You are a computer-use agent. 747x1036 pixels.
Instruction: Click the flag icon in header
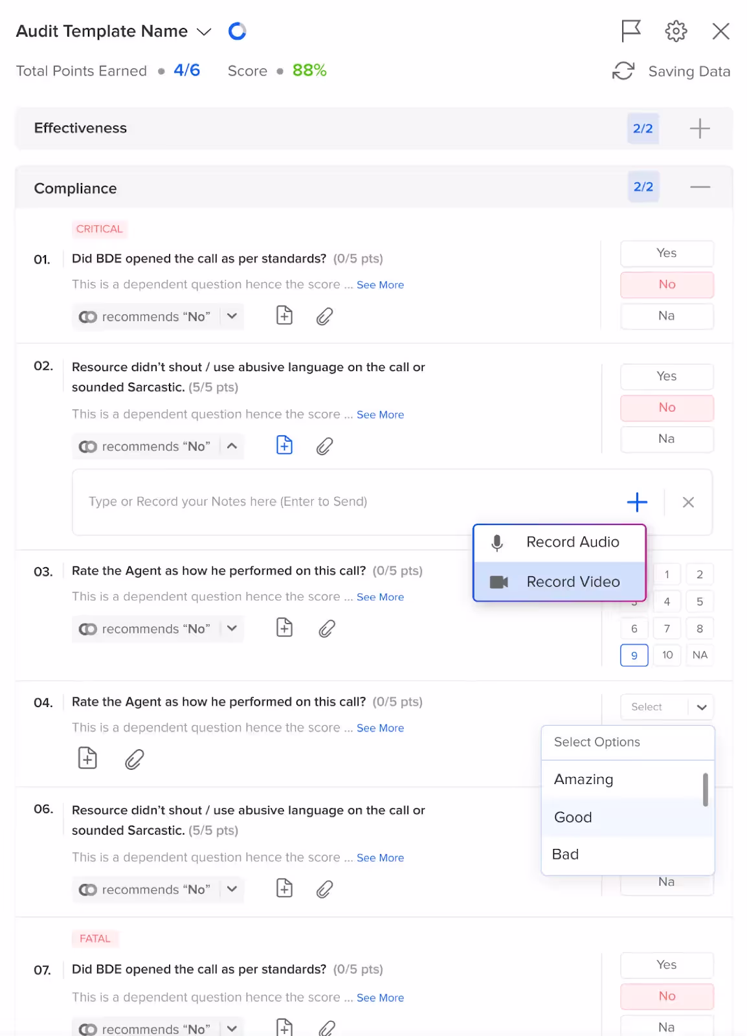click(630, 30)
